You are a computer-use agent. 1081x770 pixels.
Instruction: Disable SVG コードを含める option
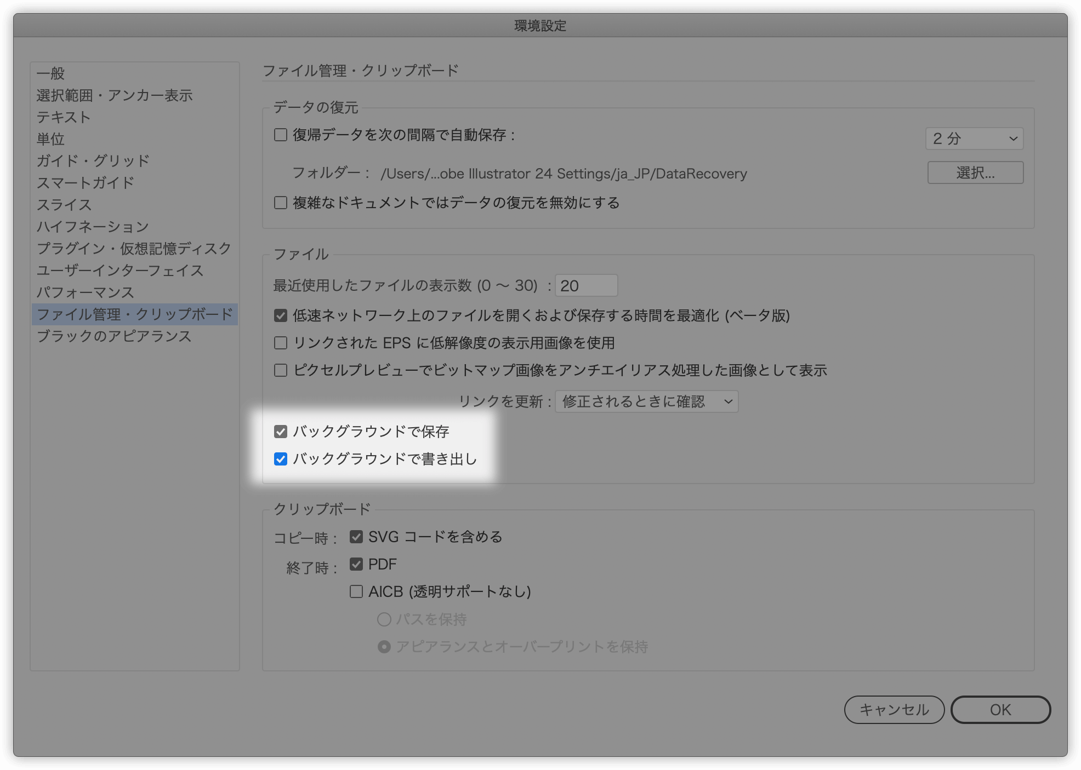click(356, 537)
